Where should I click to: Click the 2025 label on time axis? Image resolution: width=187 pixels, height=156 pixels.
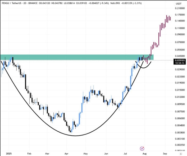9,154
